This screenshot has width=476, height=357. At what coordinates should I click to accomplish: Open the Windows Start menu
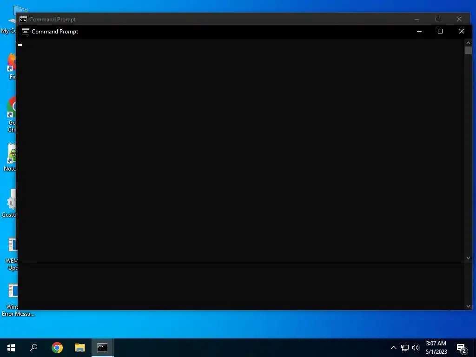pos(11,348)
